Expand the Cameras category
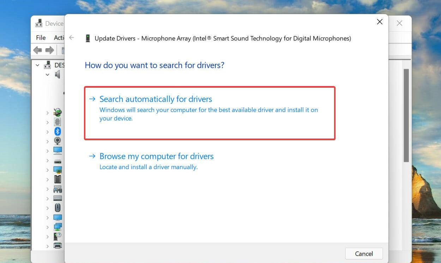 coord(47,141)
